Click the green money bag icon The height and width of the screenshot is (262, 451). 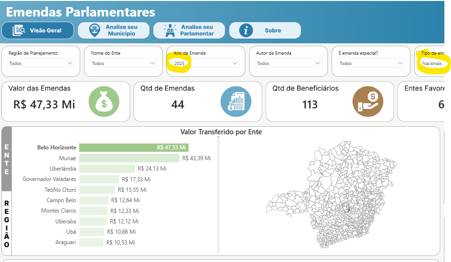[104, 101]
